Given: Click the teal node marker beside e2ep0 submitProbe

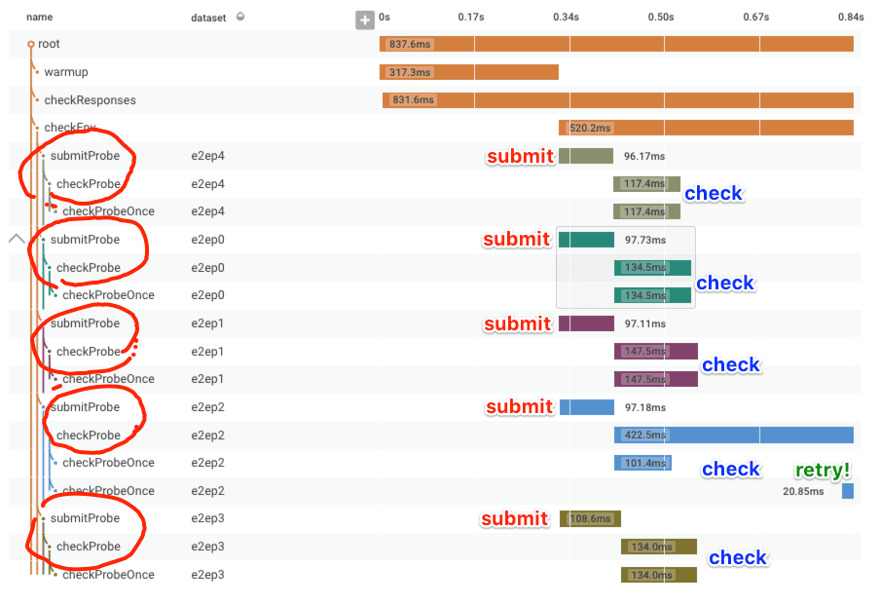Looking at the screenshot, I should pos(42,239).
